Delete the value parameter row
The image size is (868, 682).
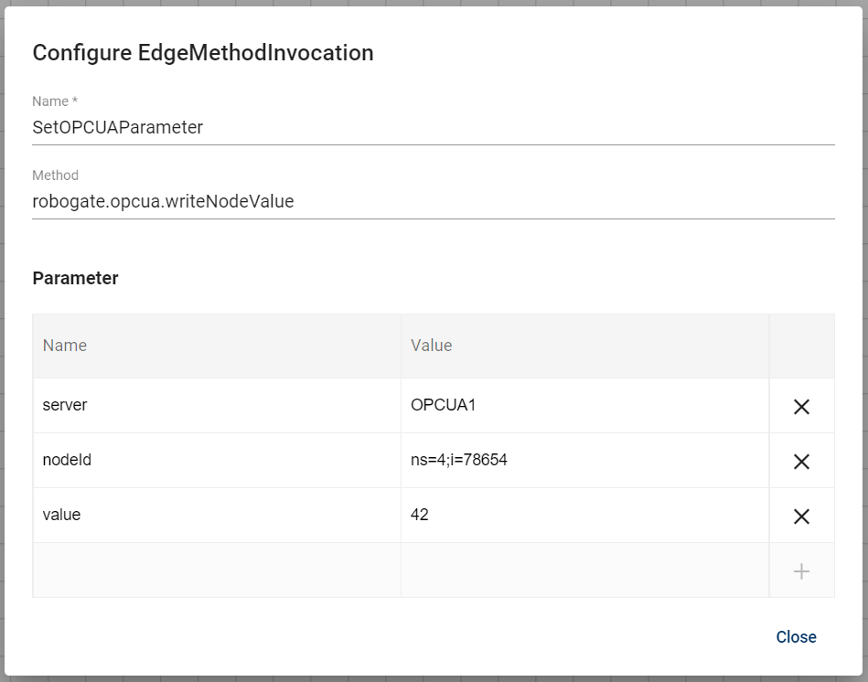pyautogui.click(x=801, y=517)
